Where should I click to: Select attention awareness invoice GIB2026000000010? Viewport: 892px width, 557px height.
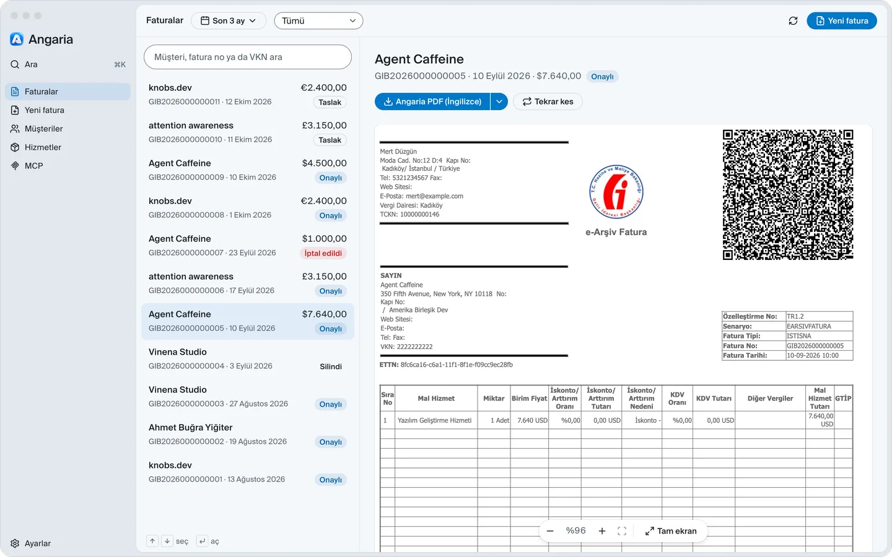[248, 132]
